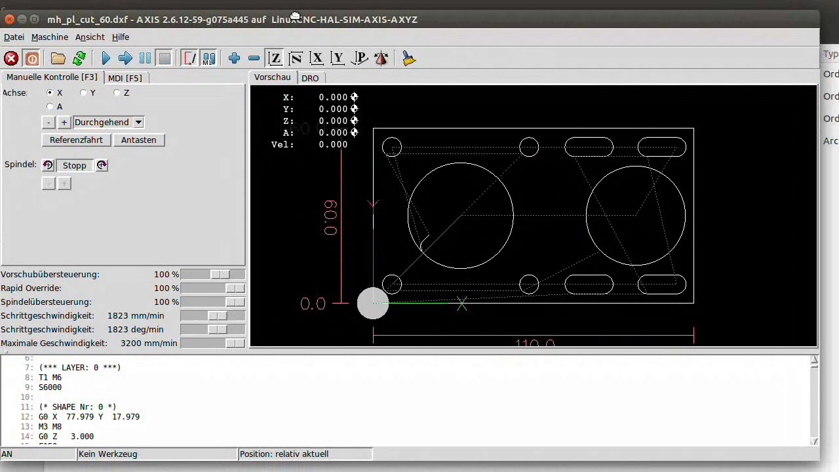Click Kein Werkzeug status text

pos(107,454)
